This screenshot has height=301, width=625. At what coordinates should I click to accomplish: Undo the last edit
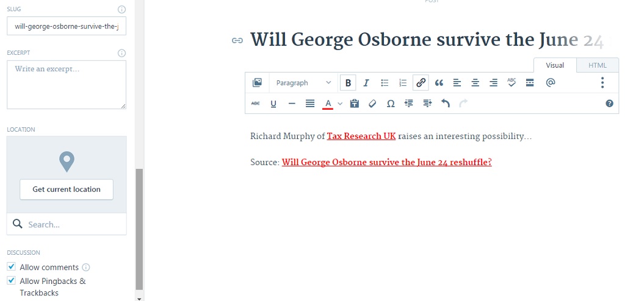[445, 104]
